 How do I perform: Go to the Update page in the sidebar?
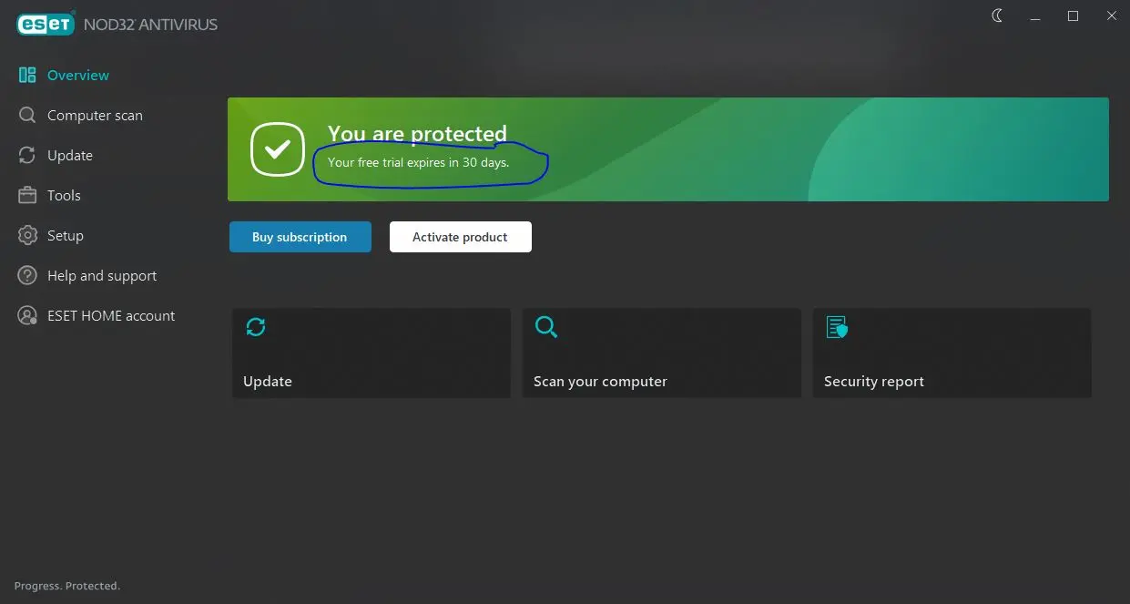coord(70,156)
